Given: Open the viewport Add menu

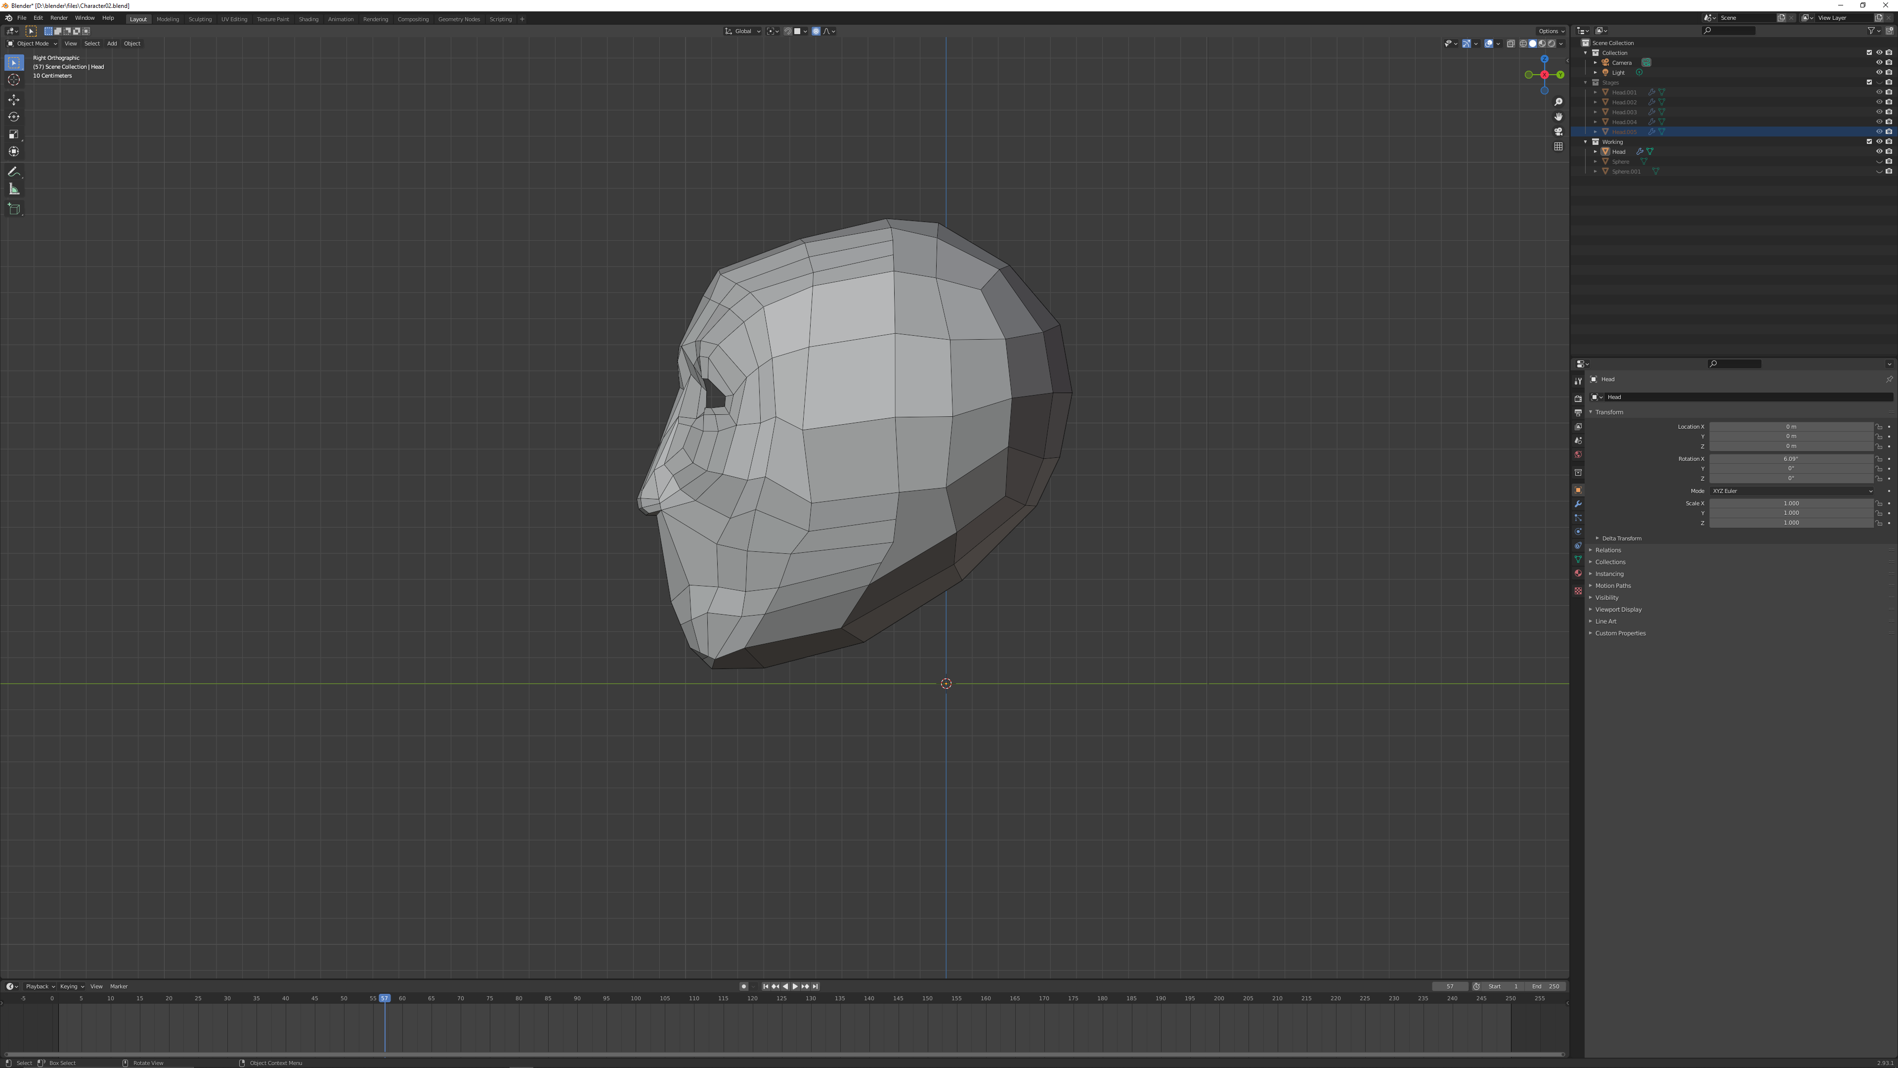Looking at the screenshot, I should [112, 44].
